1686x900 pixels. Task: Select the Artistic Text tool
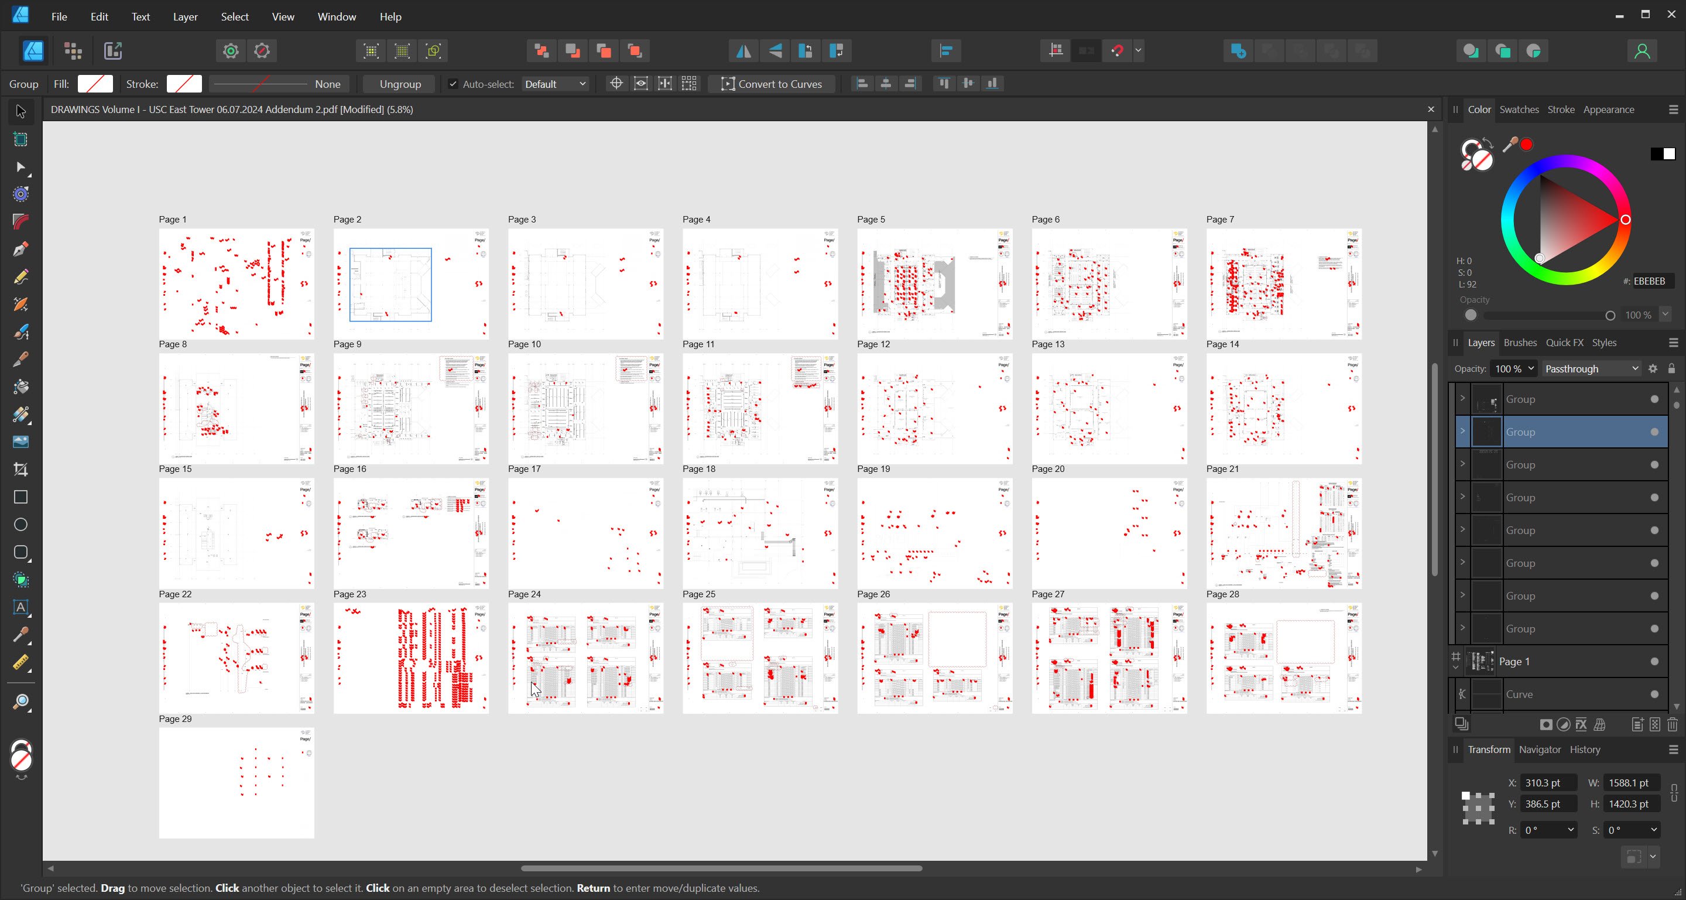pyautogui.click(x=20, y=607)
